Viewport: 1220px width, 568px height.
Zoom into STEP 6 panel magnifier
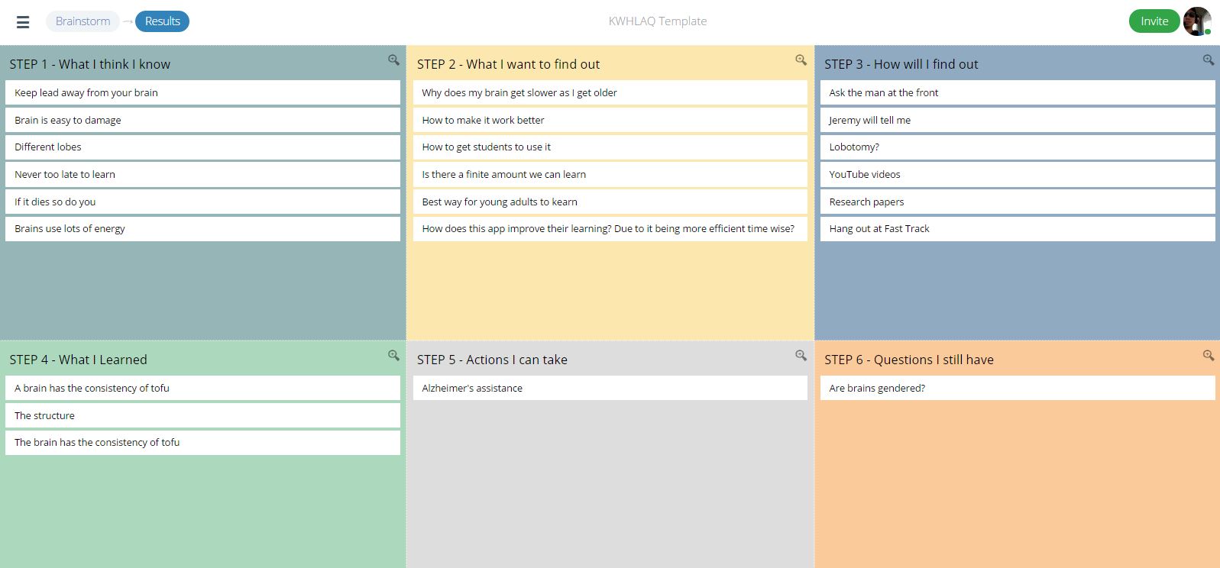click(x=1208, y=355)
